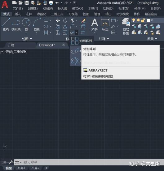This screenshot has height=171, width=164.
Task: Switch to the Manage (管理) ribbon tab
Action: pyautogui.click(x=97, y=14)
